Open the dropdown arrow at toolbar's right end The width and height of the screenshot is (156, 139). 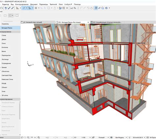[109, 8]
